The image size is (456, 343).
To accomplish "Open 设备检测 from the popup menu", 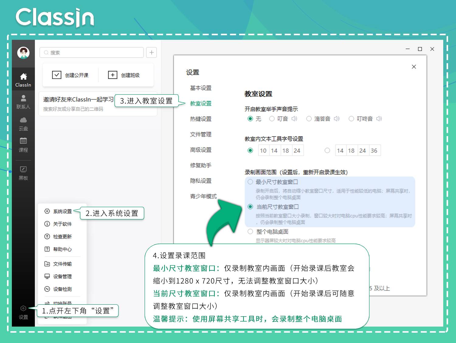I will [x=58, y=289].
